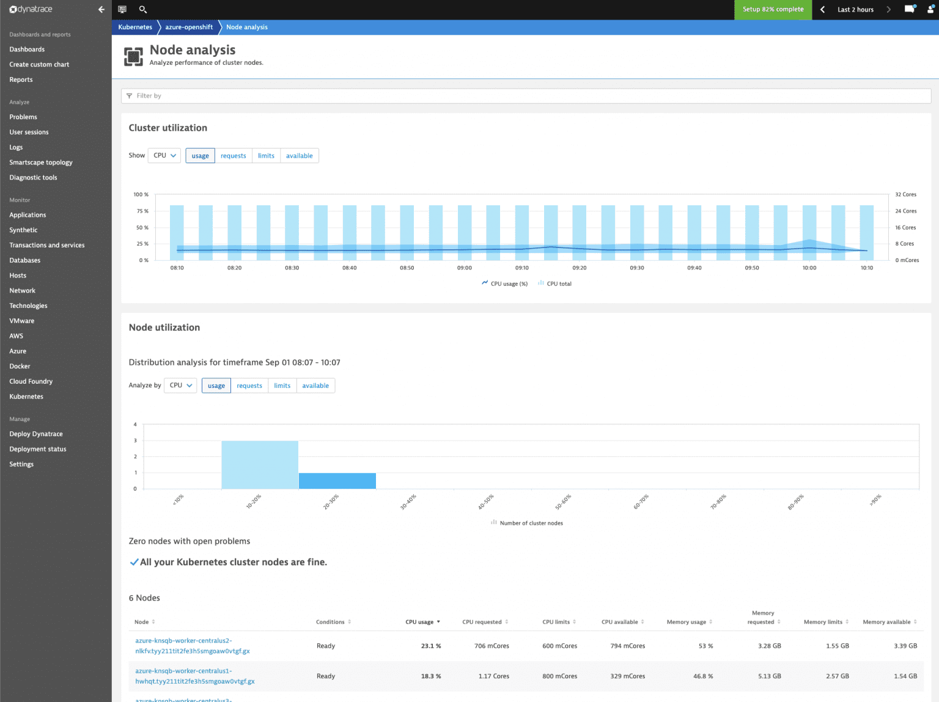Open notifications via the flag icon top right
This screenshot has width=939, height=702.
(909, 9)
